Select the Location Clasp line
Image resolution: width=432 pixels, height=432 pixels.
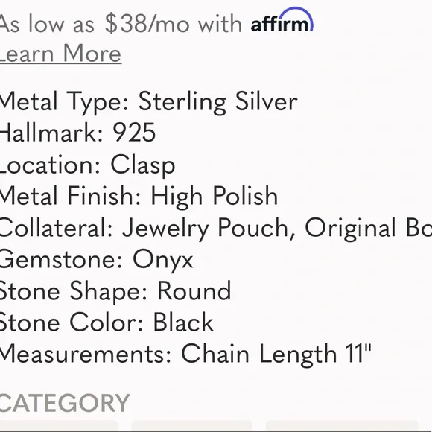tap(87, 165)
